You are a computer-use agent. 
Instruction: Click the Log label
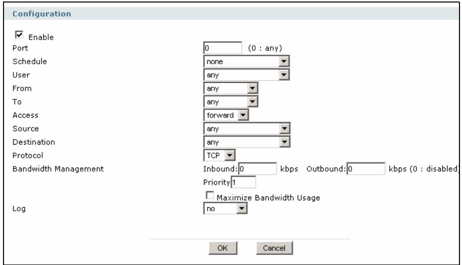[19, 209]
